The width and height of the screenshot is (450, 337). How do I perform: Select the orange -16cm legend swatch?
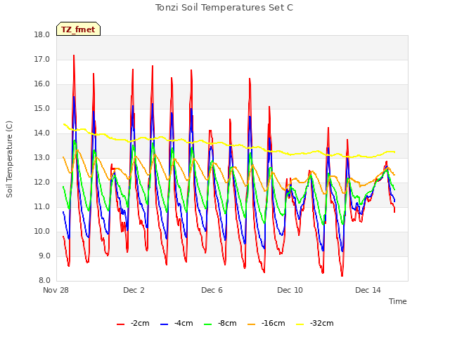click(252, 324)
